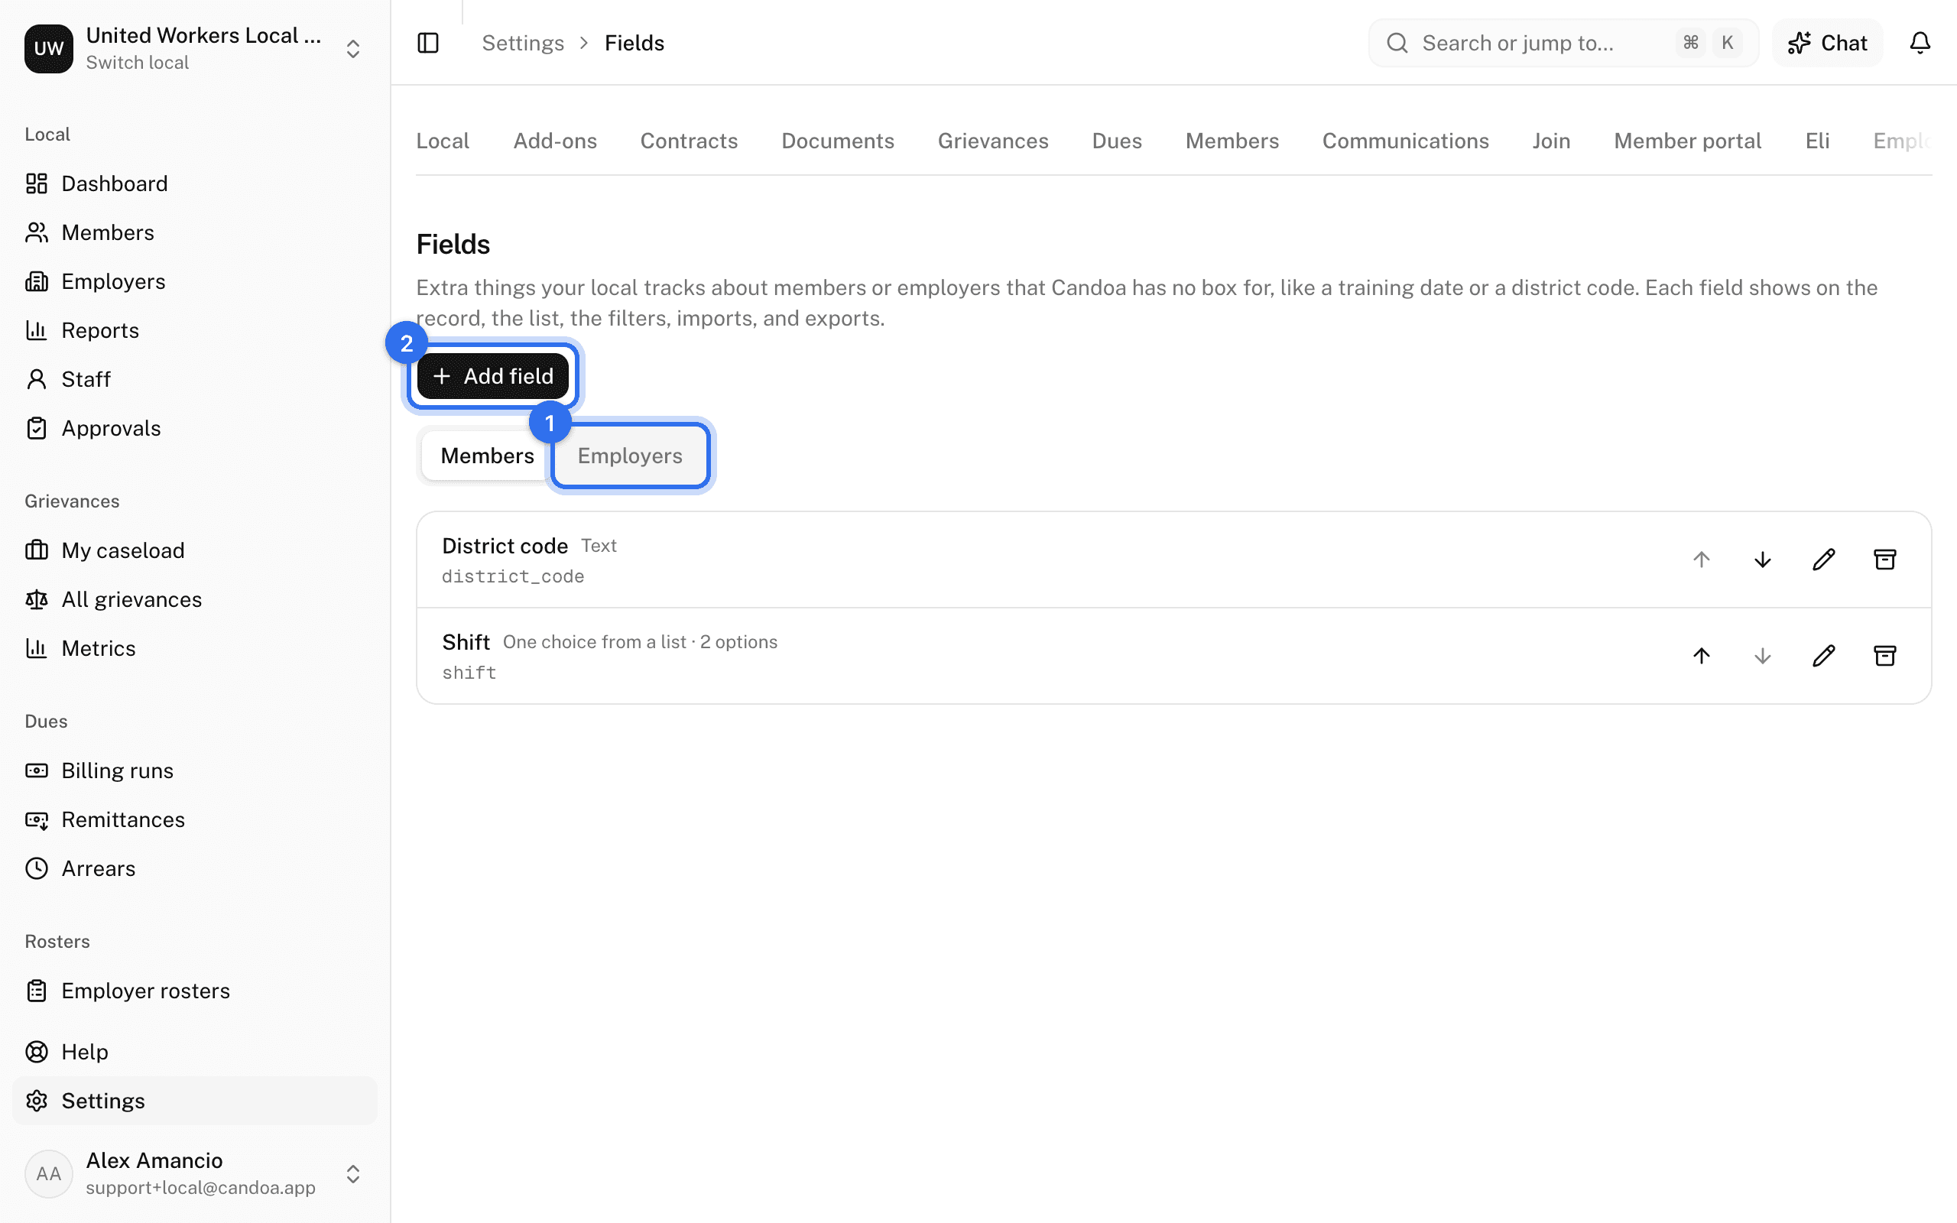
Task: Click the lowercase shift key text
Action: click(469, 673)
